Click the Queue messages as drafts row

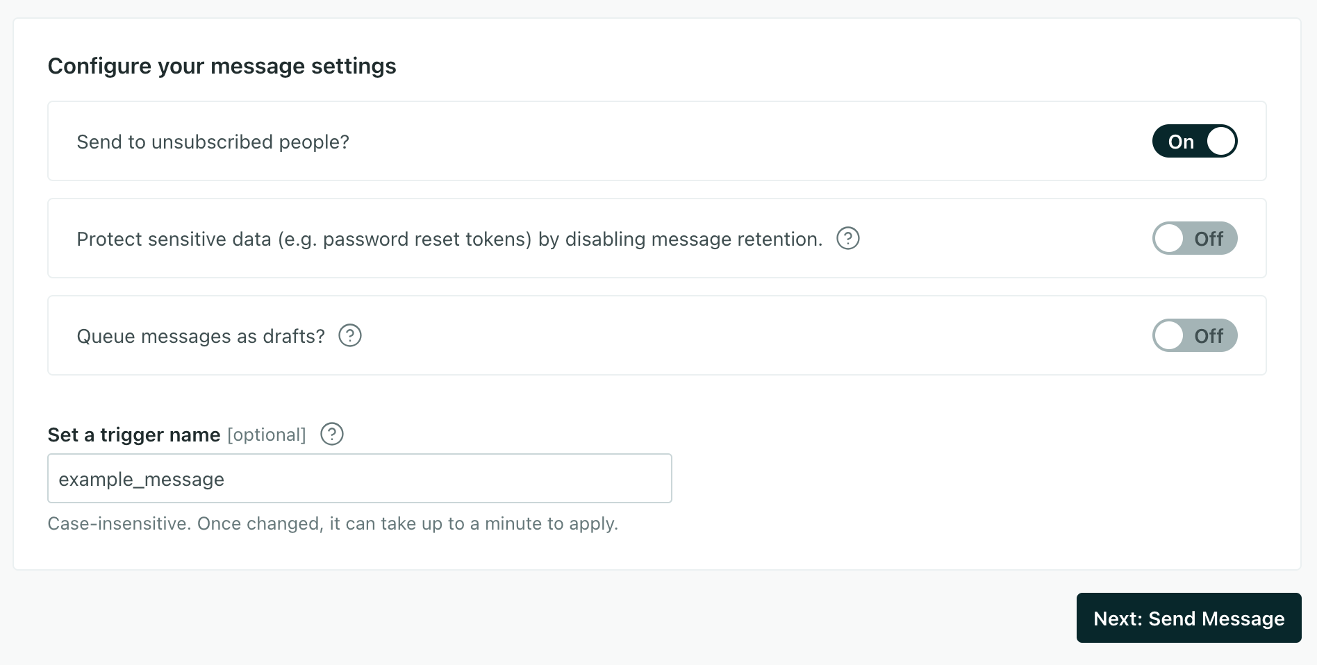625,335
